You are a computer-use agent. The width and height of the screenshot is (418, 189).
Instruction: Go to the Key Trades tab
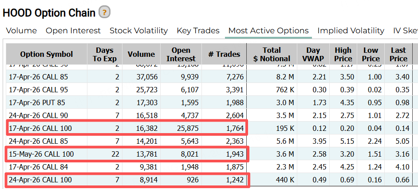(x=198, y=31)
